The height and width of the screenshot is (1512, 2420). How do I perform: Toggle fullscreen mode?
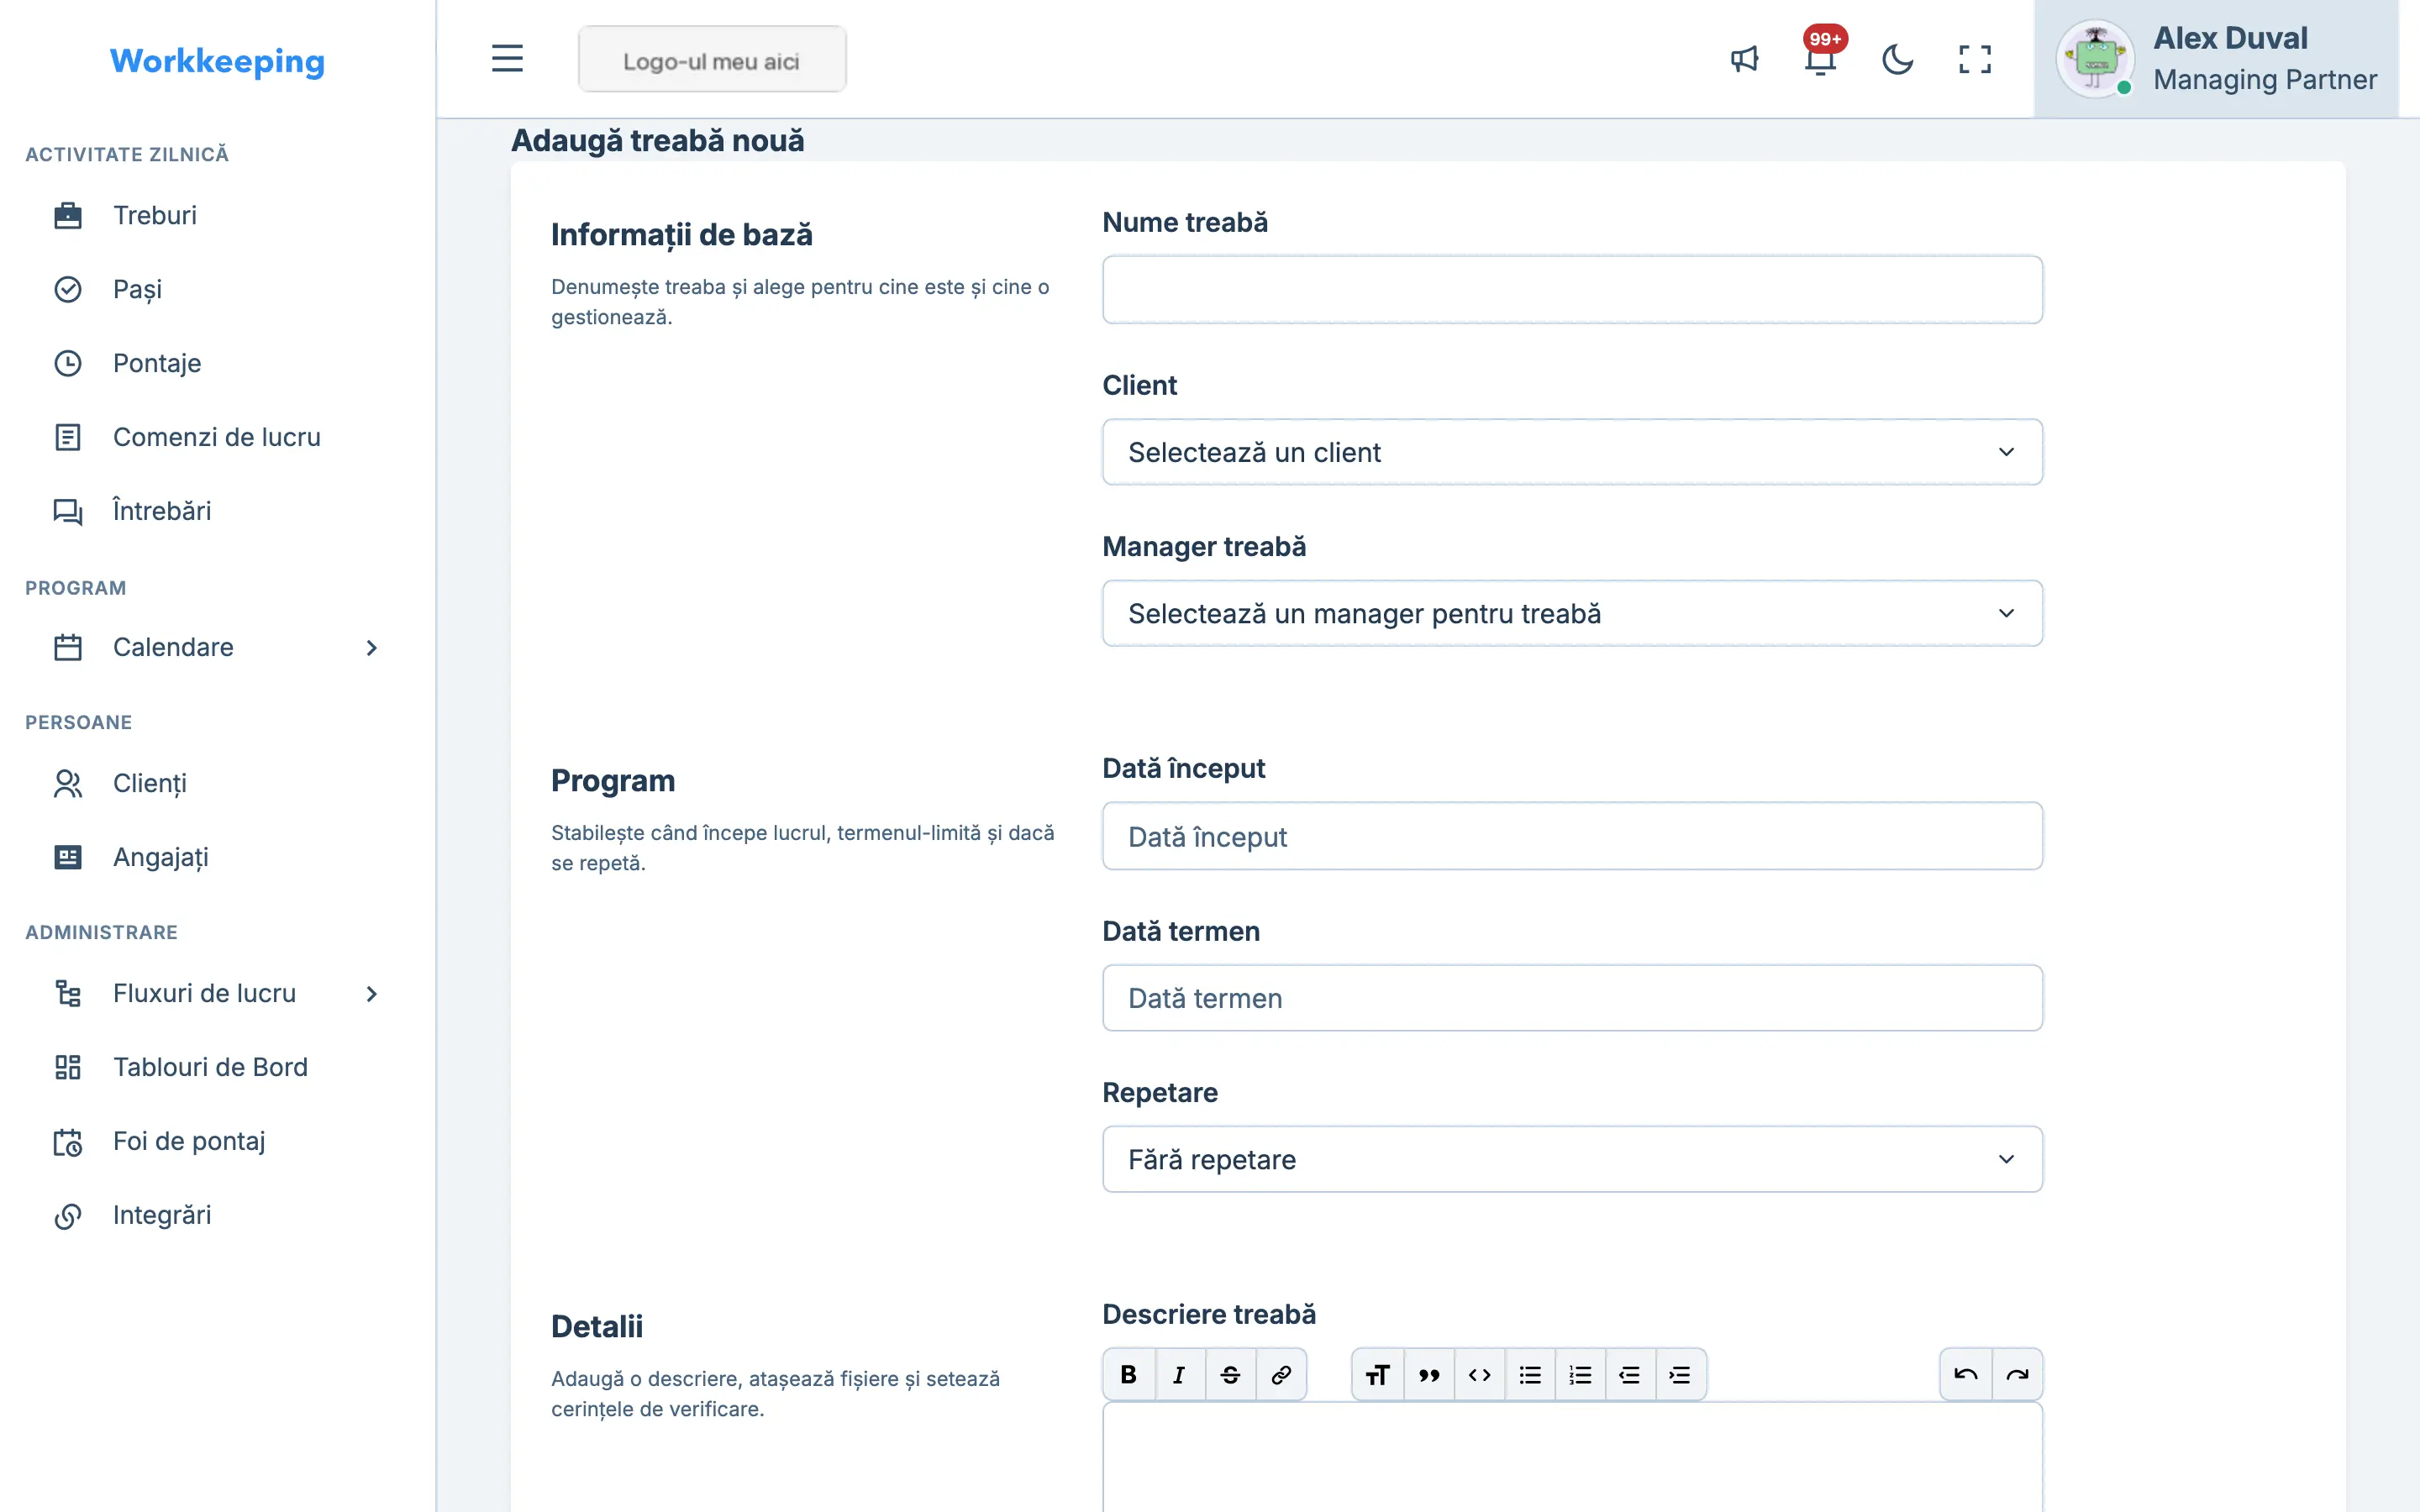(1975, 59)
